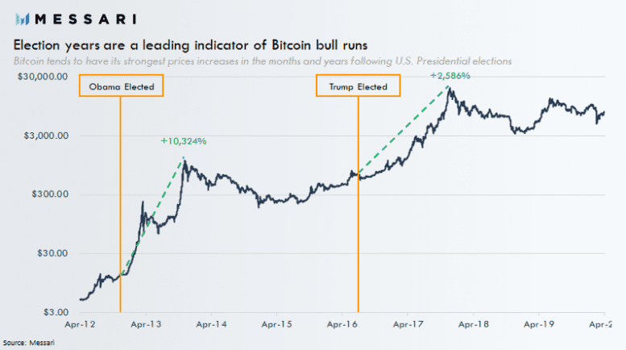Screen dimensions: 626x350
Task: Click the gray subtitle about Presidential elections
Action: click(x=263, y=61)
